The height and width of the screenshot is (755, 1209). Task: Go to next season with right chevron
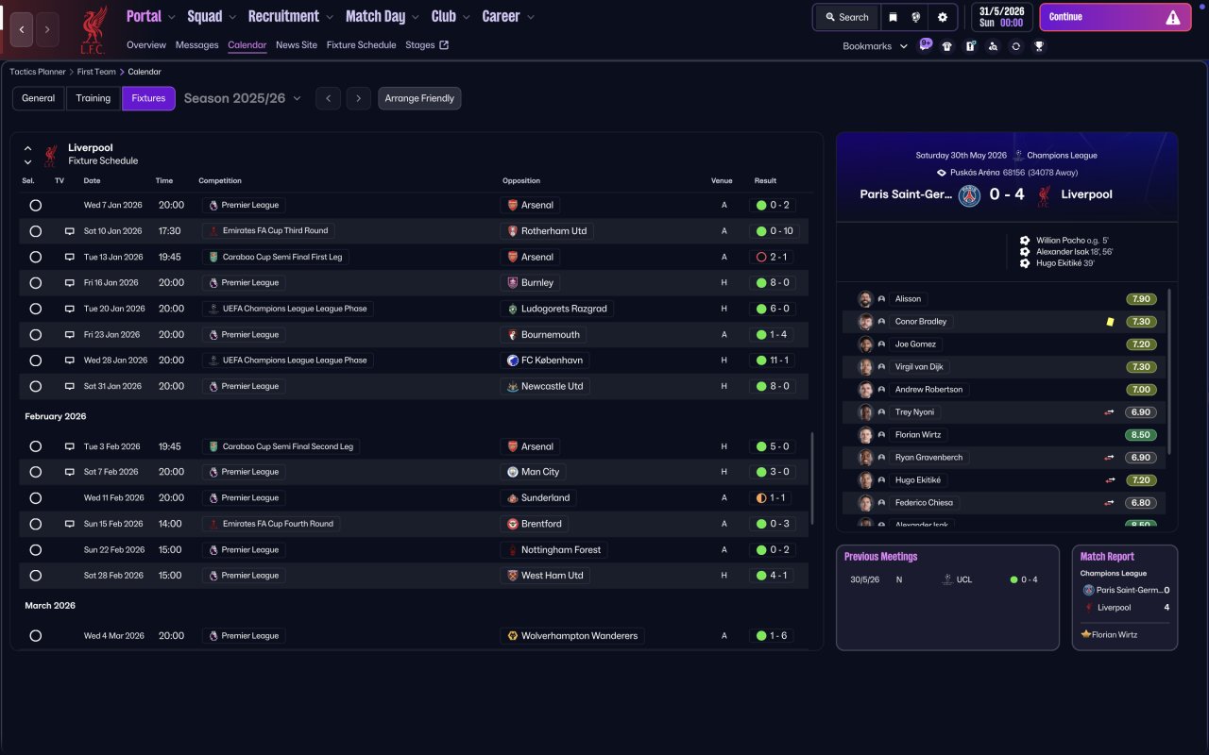coord(358,98)
